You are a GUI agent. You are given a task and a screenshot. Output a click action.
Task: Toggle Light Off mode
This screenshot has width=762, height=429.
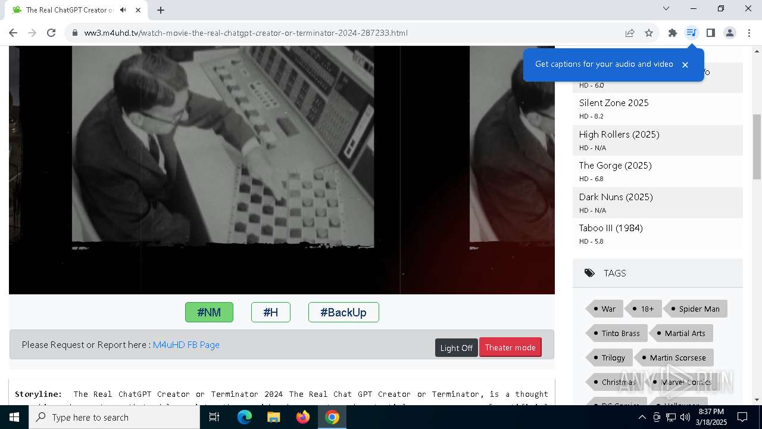point(457,348)
